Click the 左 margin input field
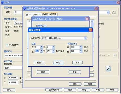This screenshot has width=121, height=94. (x=38, y=47)
